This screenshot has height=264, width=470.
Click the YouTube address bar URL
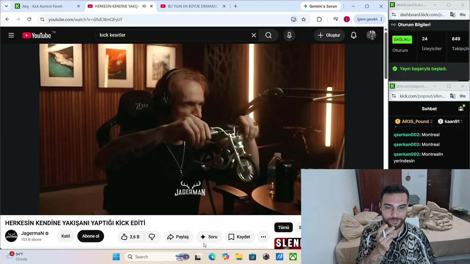click(86, 19)
